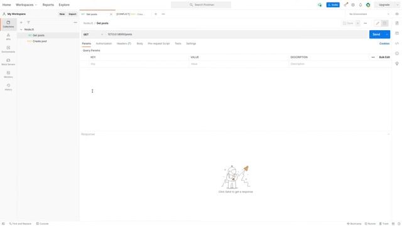
Task: Switch to the pencil edit view
Action: (378, 23)
